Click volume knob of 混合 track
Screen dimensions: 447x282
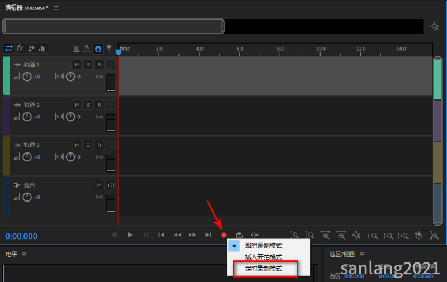click(27, 197)
